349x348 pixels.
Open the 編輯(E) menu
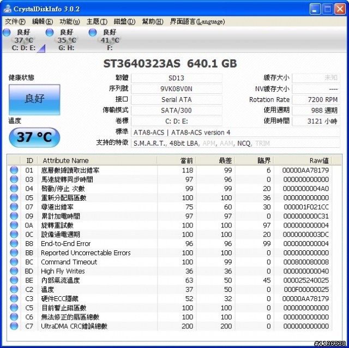pyautogui.click(x=43, y=22)
